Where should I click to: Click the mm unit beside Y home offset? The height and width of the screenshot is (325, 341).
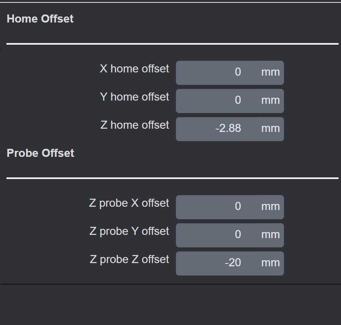[270, 101]
